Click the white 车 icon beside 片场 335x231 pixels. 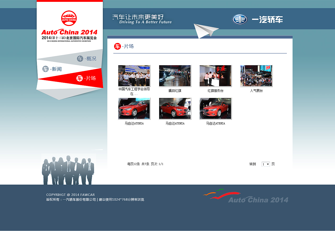pyautogui.click(x=80, y=78)
